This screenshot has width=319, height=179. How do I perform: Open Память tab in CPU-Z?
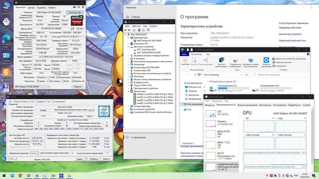click(x=25, y=101)
